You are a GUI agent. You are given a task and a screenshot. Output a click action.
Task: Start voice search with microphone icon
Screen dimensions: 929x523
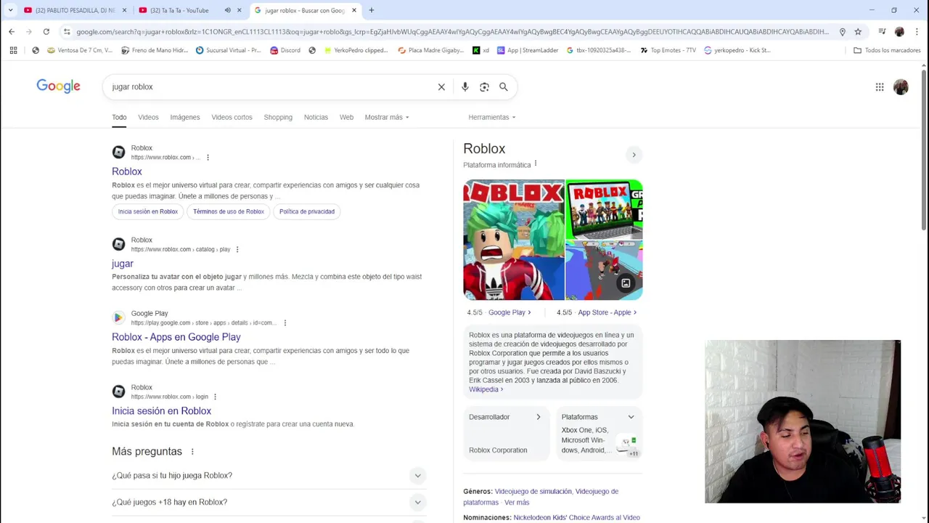464,86
